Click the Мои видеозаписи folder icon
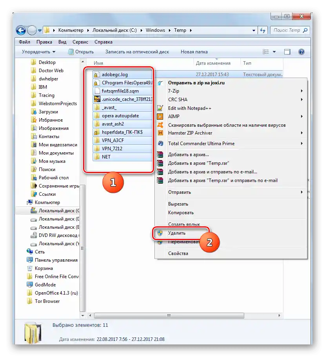 pos(34,145)
